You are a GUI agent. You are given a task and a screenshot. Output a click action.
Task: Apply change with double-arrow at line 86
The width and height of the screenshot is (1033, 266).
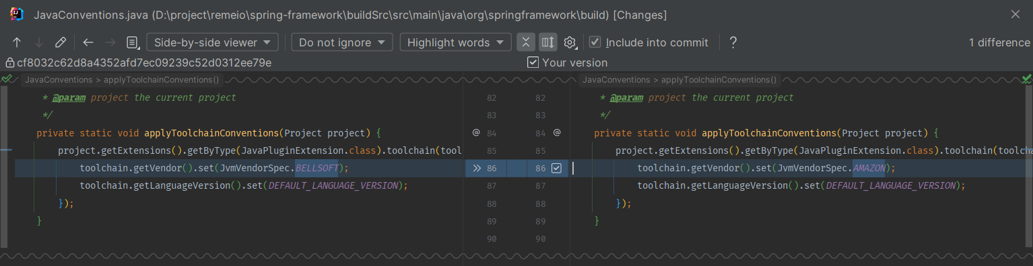coord(477,168)
